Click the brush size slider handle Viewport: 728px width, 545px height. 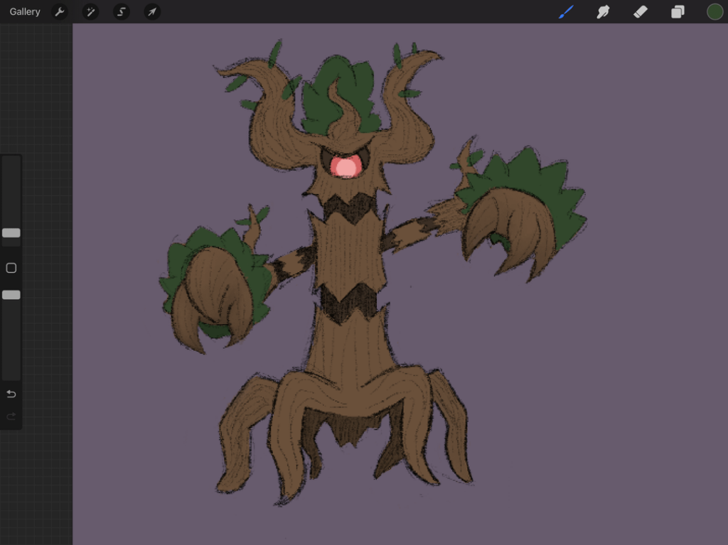point(11,232)
